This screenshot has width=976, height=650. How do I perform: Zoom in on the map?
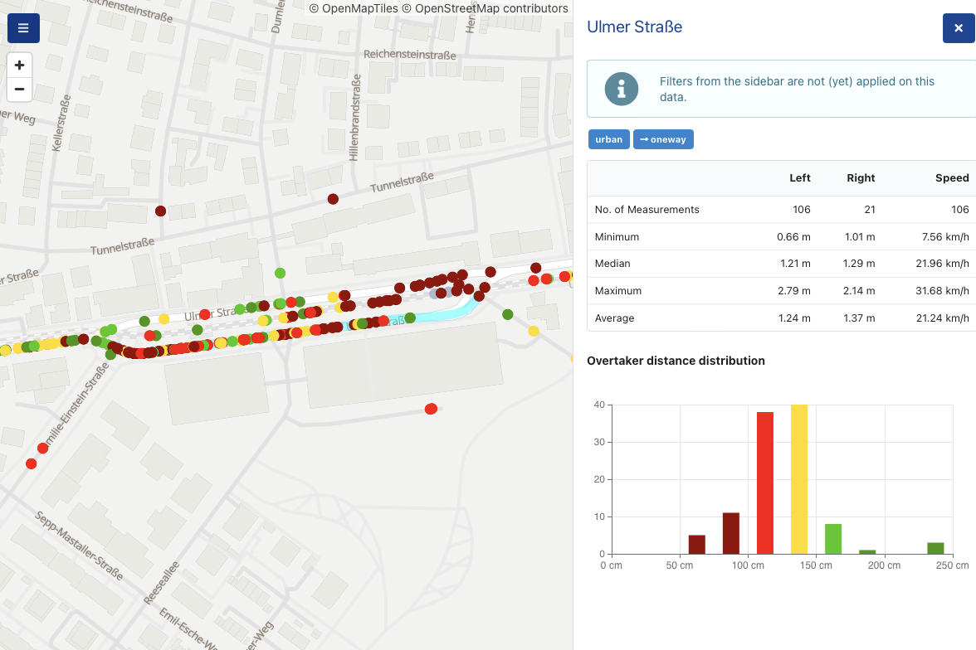pos(19,65)
